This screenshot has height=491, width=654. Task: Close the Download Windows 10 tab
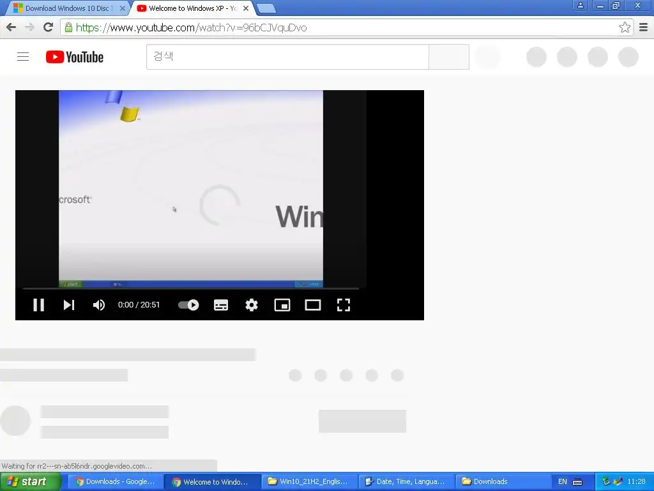[x=123, y=8]
